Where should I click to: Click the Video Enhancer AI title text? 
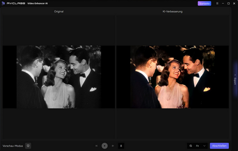pyautogui.click(x=37, y=3)
